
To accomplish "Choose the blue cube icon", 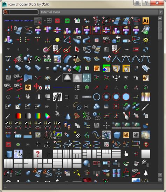I will [117, 135].
